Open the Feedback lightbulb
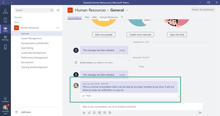The image size is (220, 116). (x=5, y=100)
